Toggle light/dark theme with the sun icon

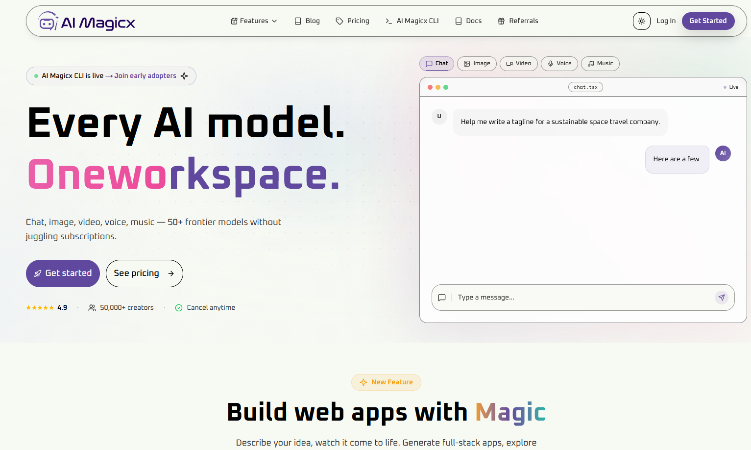coord(641,21)
